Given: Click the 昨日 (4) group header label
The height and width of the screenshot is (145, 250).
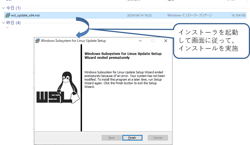Looking at the screenshot, I should 13,23.
